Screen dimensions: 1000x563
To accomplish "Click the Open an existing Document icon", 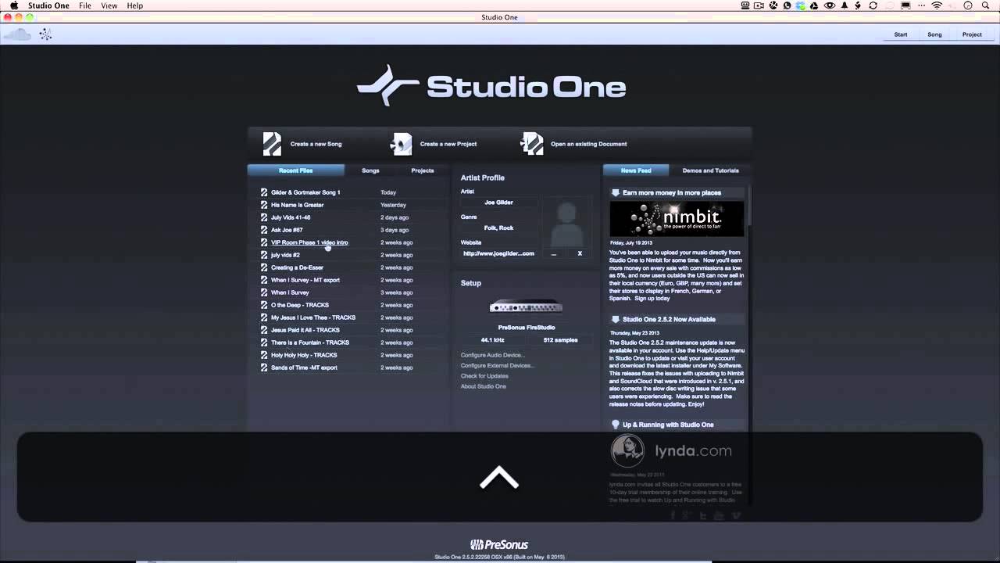I will [x=532, y=144].
